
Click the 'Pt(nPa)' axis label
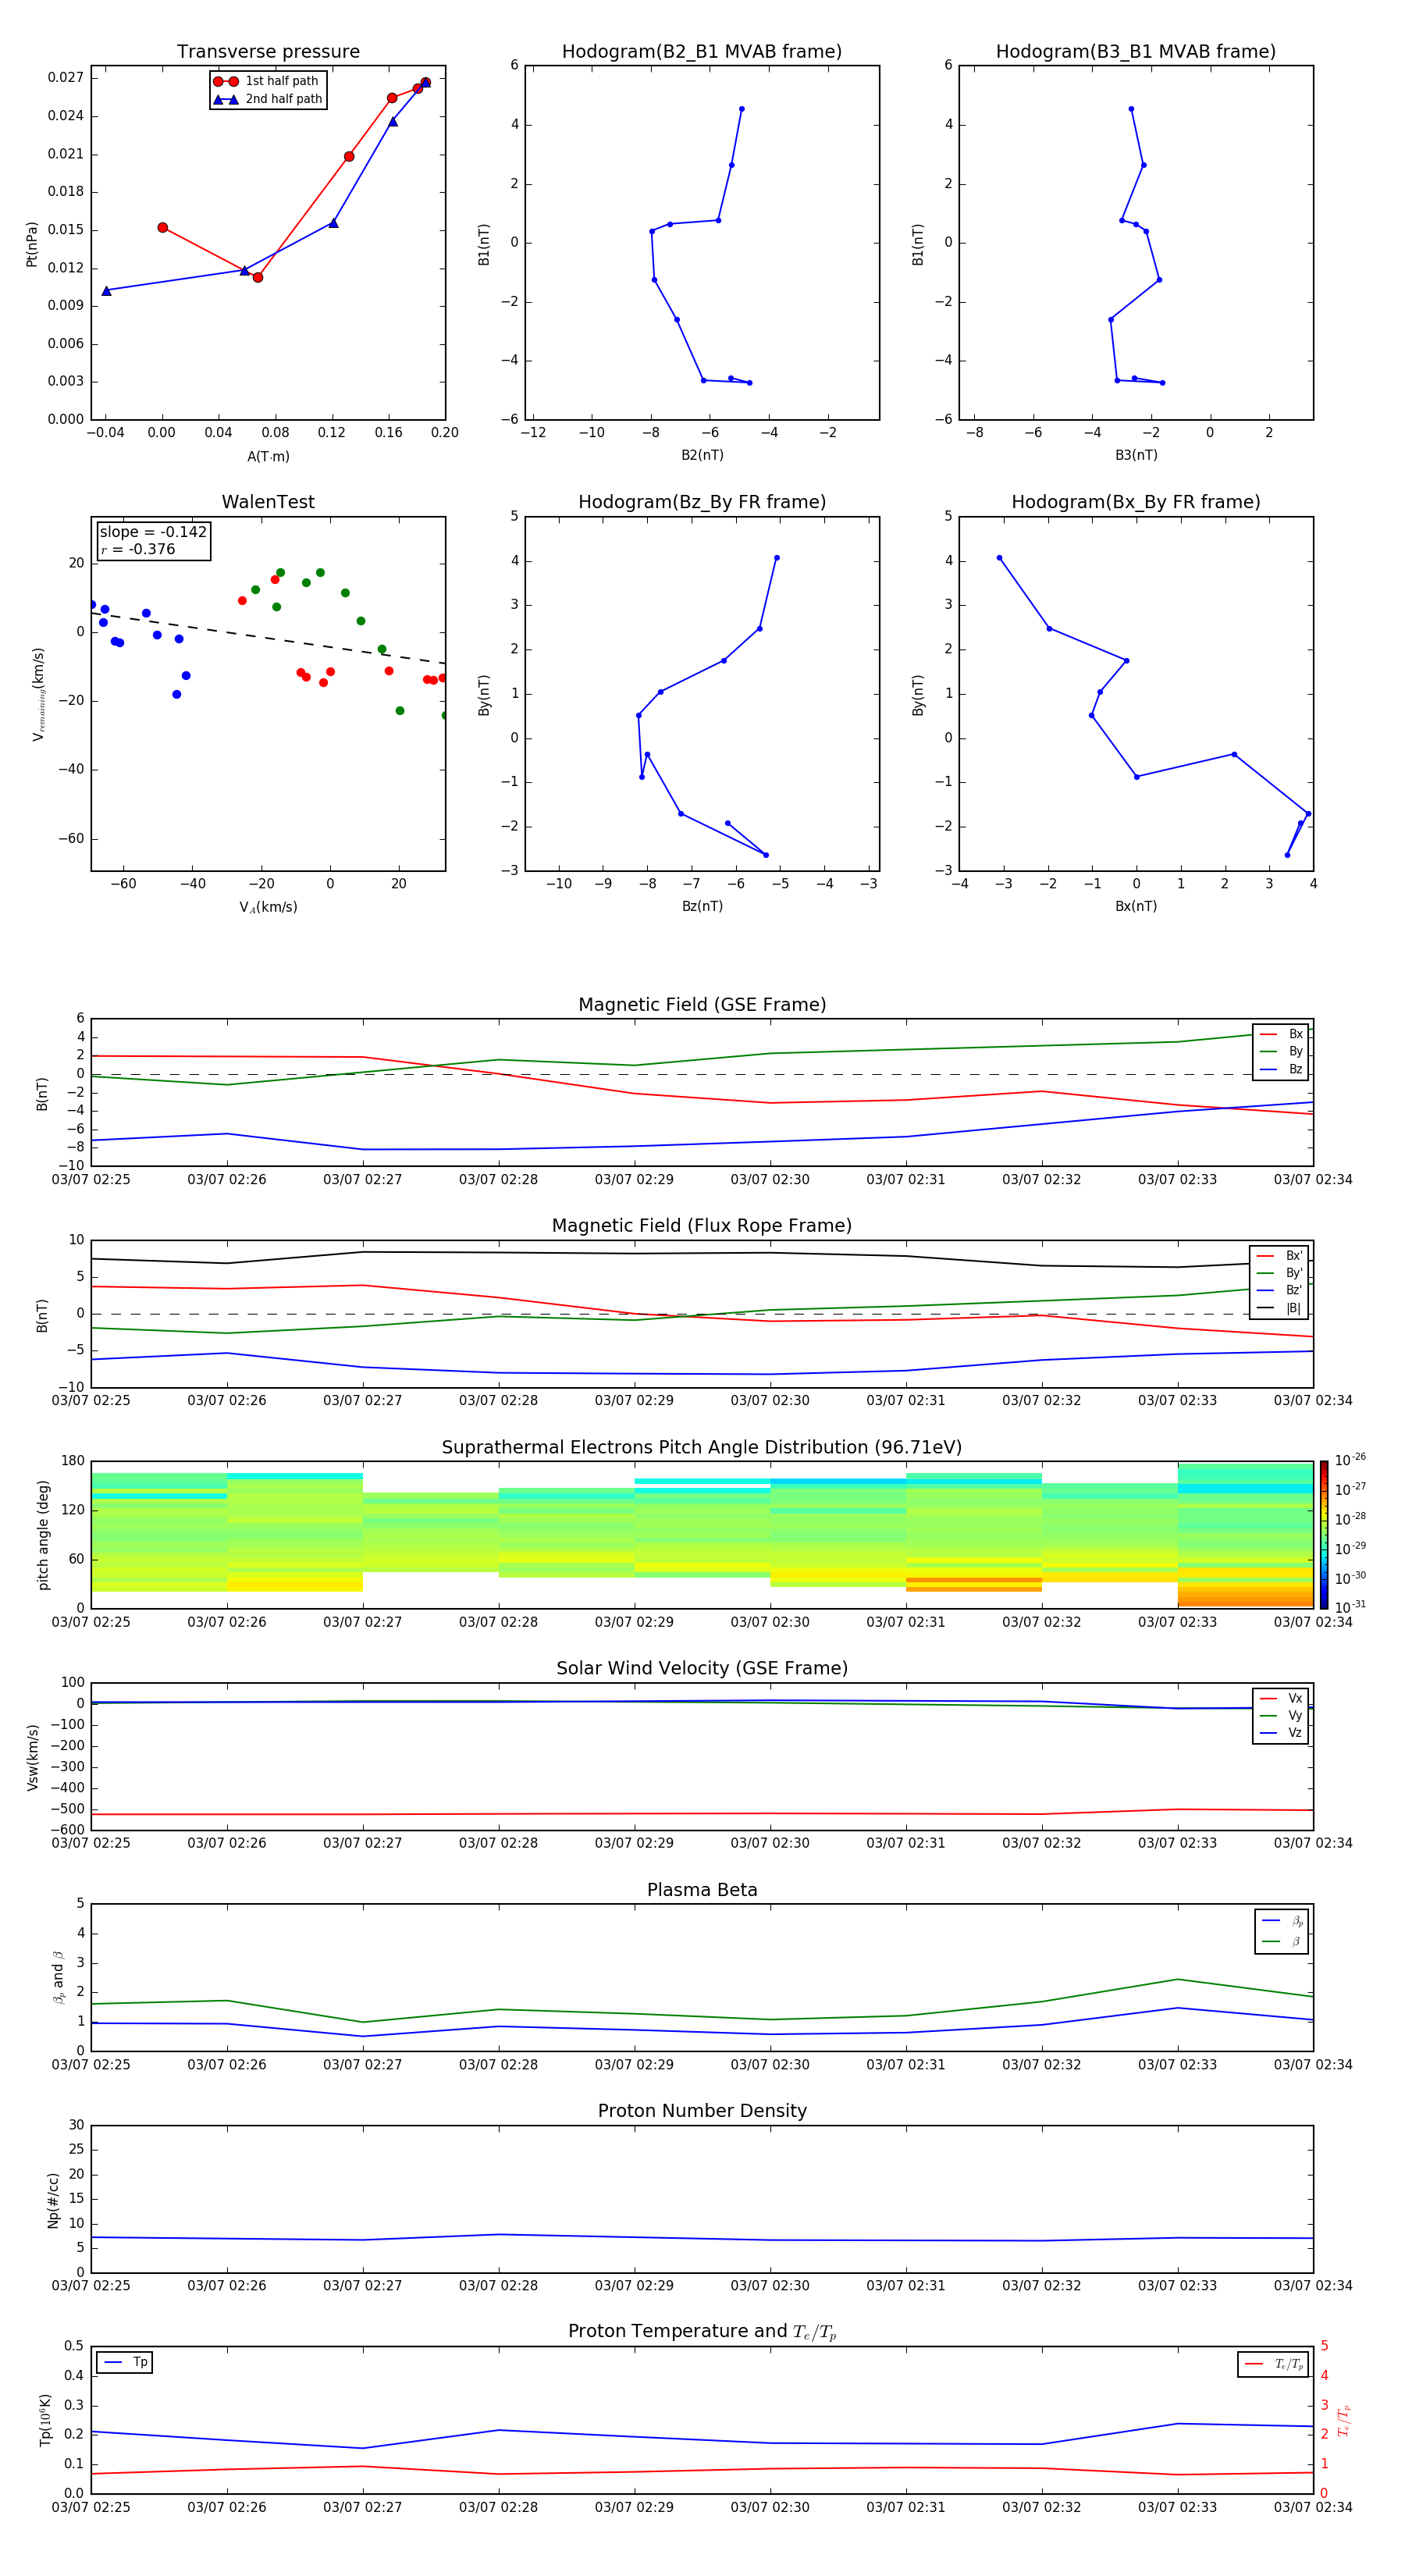click(x=31, y=244)
